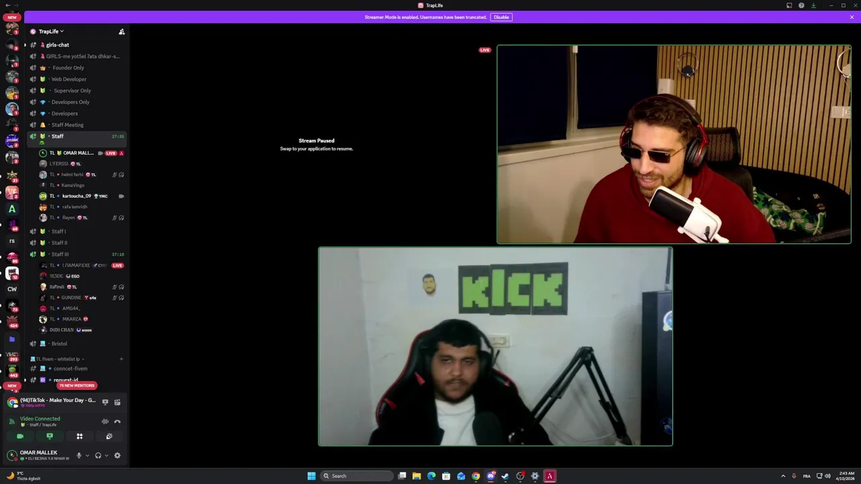Open Discord help icon in title bar

pos(801,5)
